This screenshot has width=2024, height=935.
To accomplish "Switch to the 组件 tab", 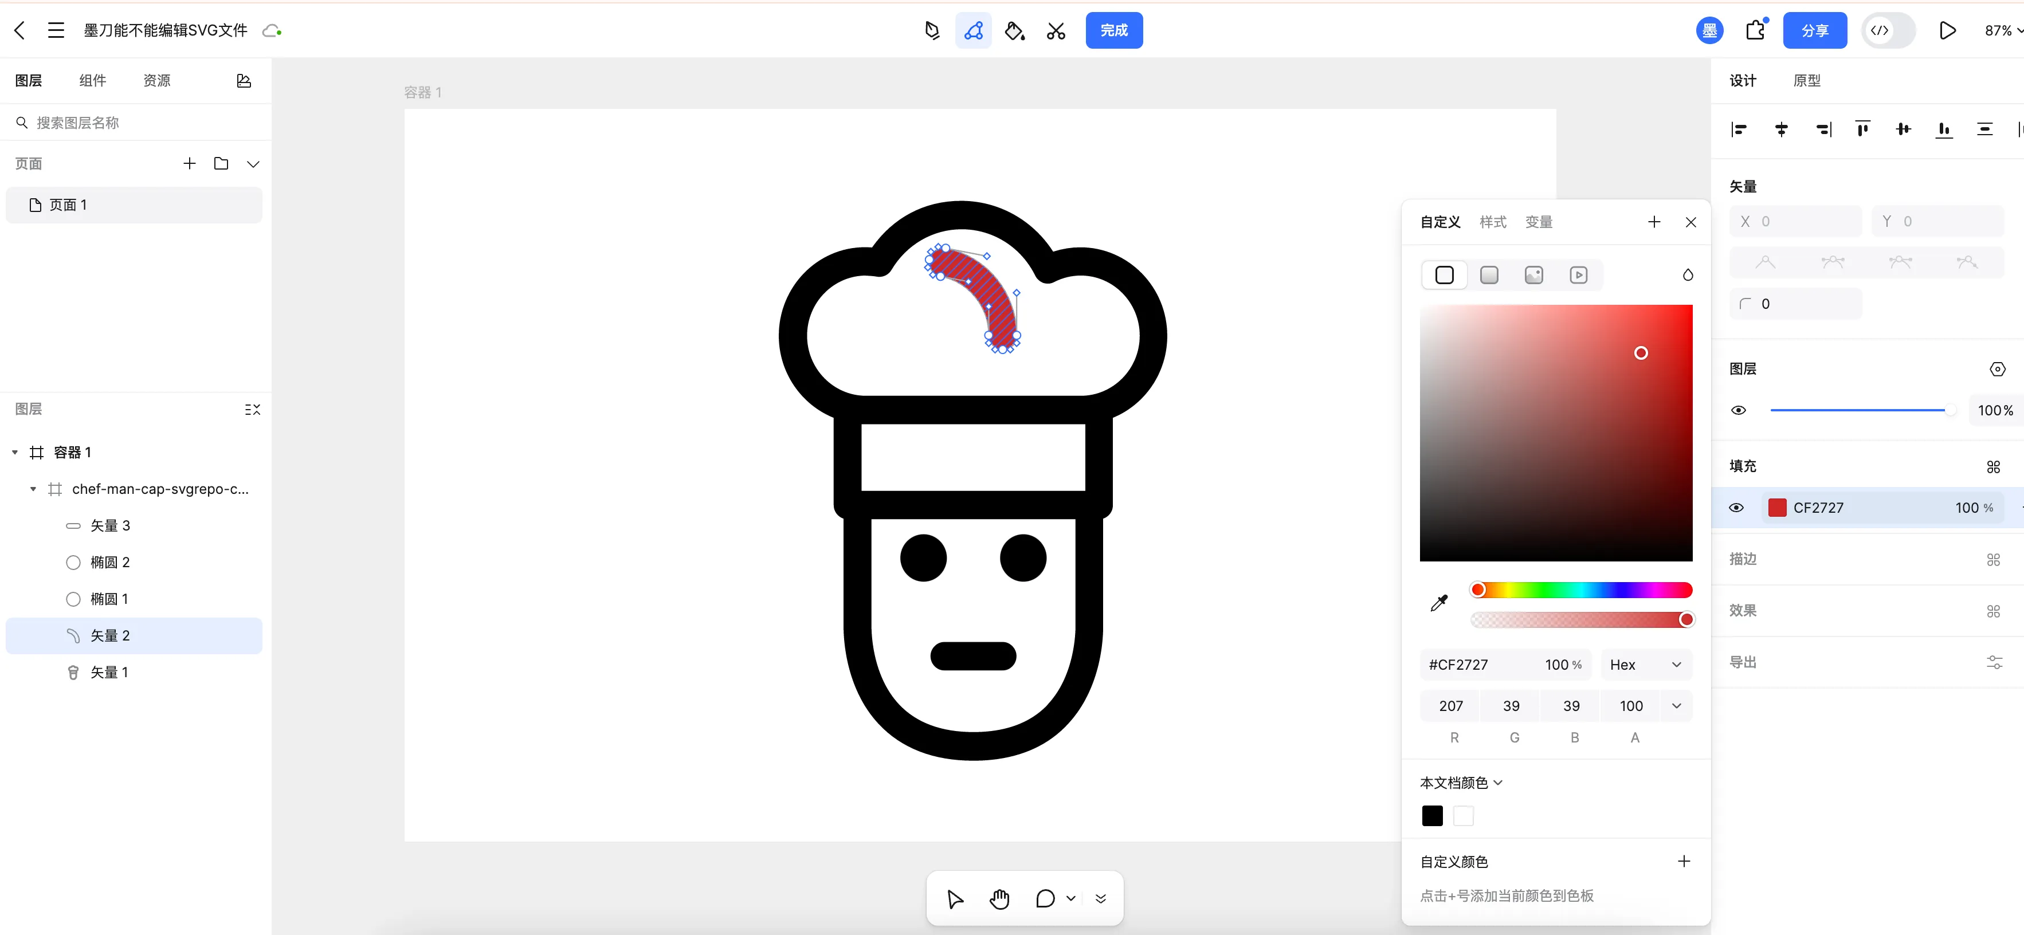I will click(93, 80).
